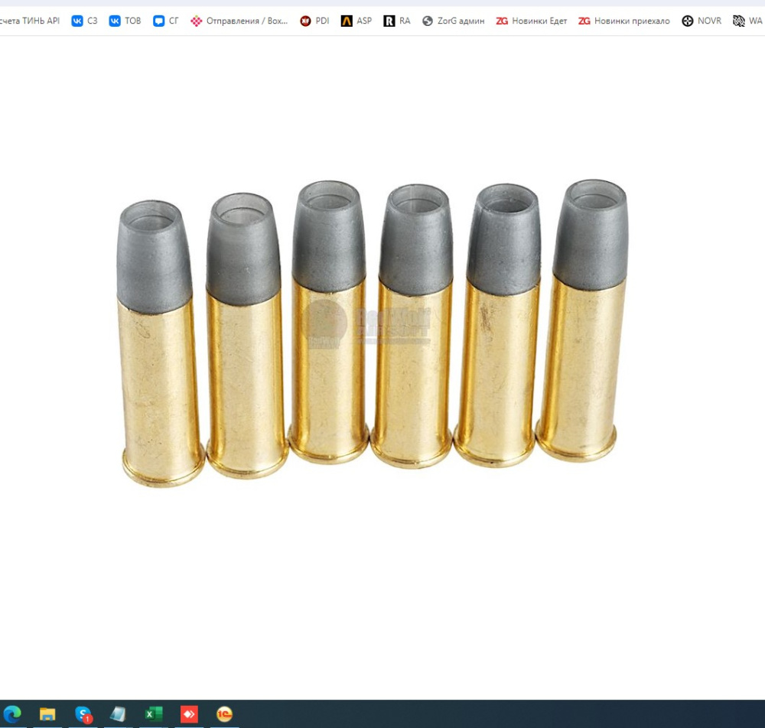Open the red AnyDesk taskbar icon

click(189, 714)
